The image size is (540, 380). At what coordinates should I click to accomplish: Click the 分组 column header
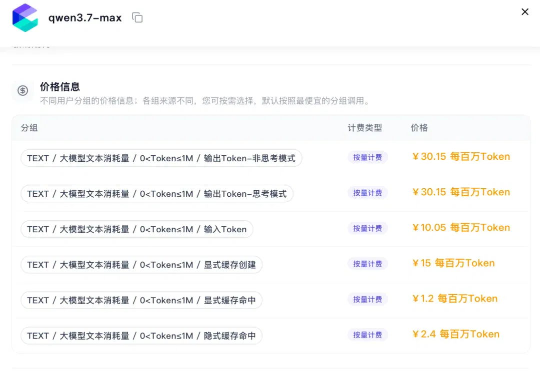pos(29,128)
